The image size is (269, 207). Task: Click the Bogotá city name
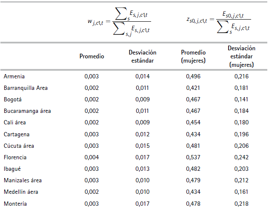12,100
